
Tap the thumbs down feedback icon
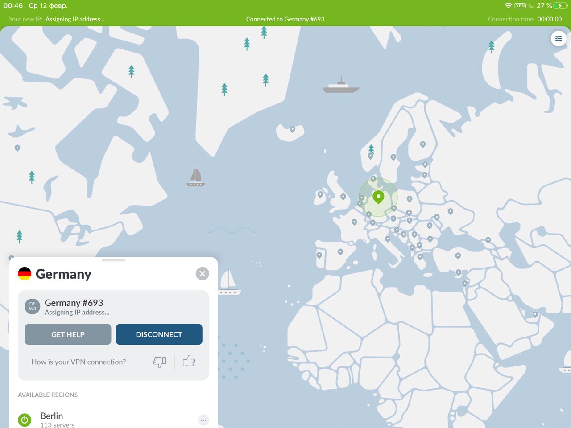click(x=159, y=362)
